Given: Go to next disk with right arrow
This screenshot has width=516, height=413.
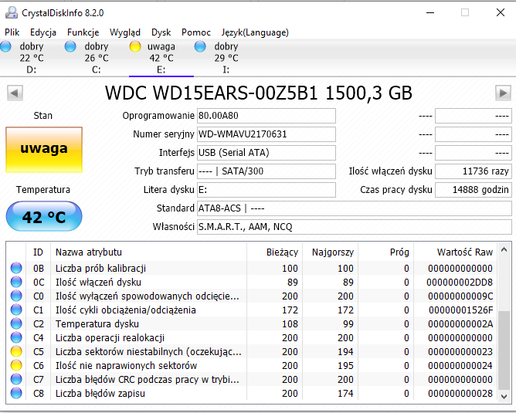Looking at the screenshot, I should (503, 93).
